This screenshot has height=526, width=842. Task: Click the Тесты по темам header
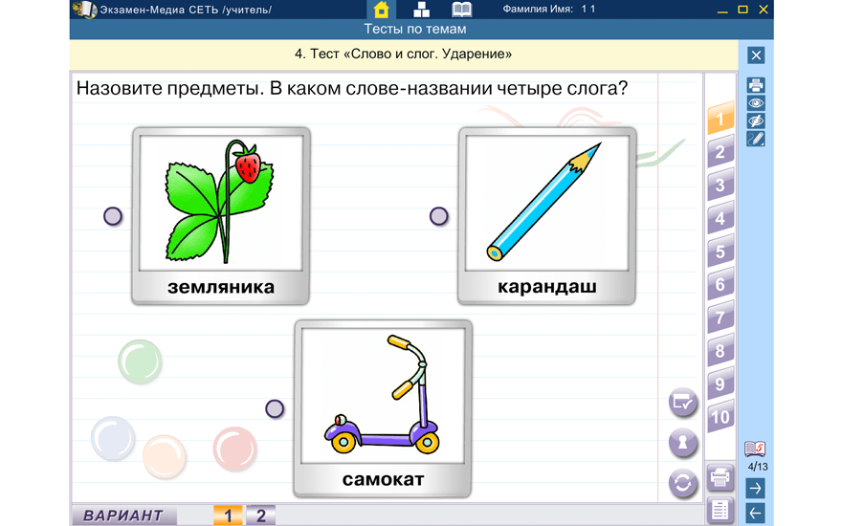point(415,29)
